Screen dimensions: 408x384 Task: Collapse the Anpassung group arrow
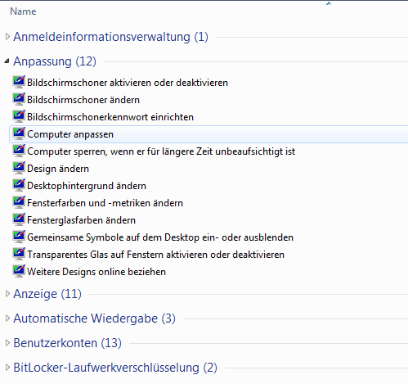tap(7, 61)
